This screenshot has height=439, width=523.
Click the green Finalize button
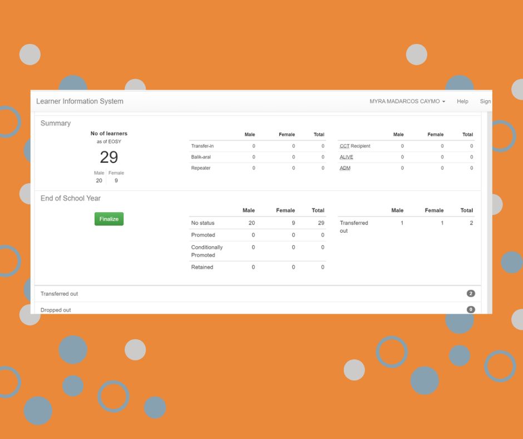pos(108,219)
